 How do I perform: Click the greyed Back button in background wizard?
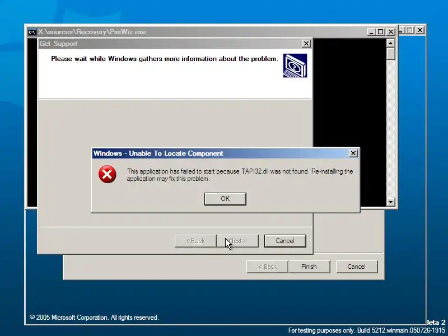point(267,267)
